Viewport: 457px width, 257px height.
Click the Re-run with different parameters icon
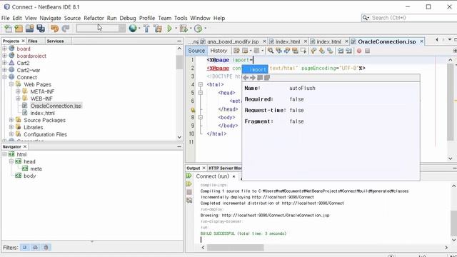pos(189,184)
